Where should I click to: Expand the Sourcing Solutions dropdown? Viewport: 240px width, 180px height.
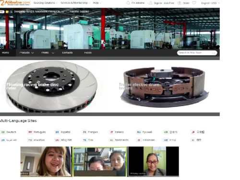pyautogui.click(x=46, y=3)
